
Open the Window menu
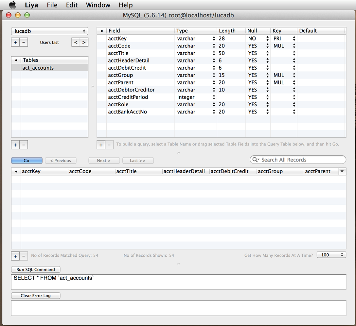tap(98, 5)
